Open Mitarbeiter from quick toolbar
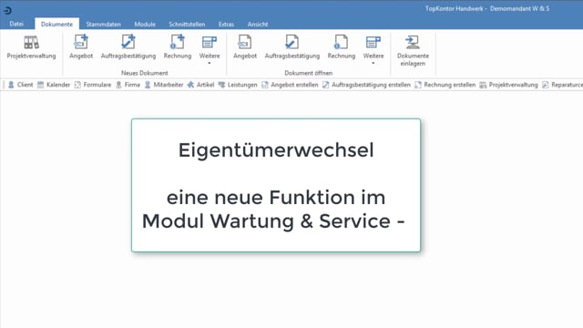The width and height of the screenshot is (583, 328). (x=164, y=85)
